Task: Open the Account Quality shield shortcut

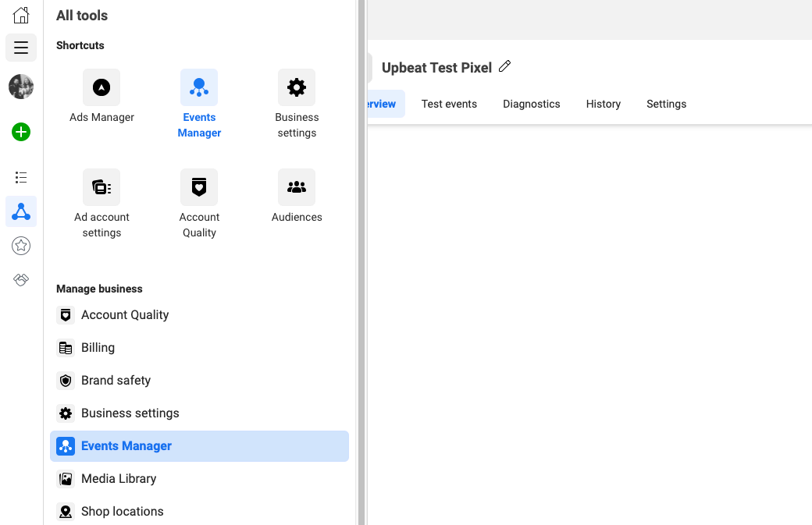Action: (x=199, y=187)
